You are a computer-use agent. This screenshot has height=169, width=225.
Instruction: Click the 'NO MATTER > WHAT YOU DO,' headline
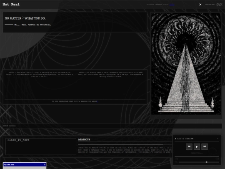click(x=25, y=18)
